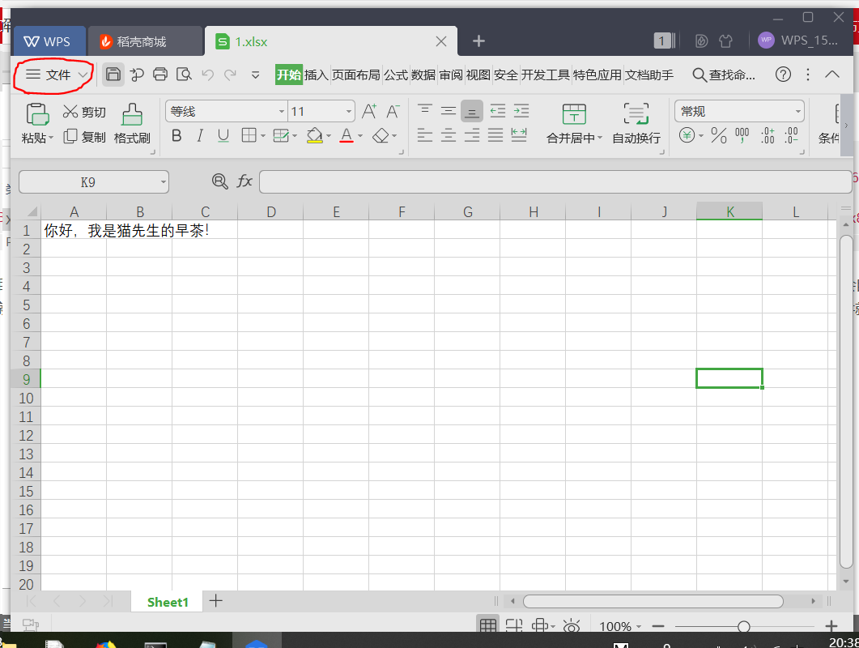Click the 复制 copy command
859x648 pixels.
(x=87, y=136)
